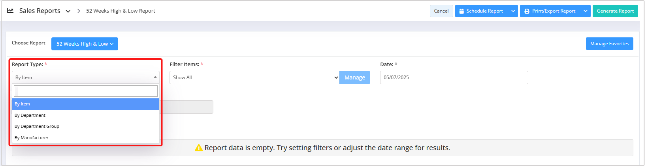Click the Sales Reports chart icon
Screen dimensions: 646x166
coord(10,11)
